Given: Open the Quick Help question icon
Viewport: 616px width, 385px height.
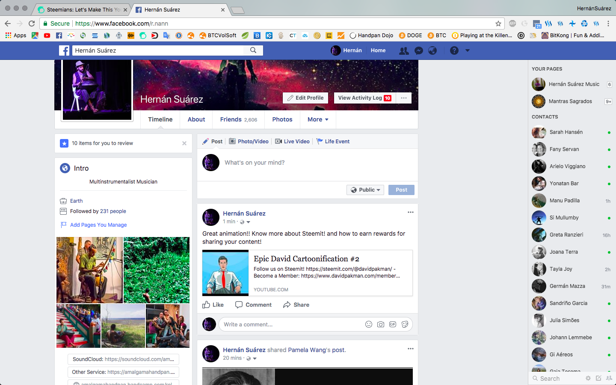Looking at the screenshot, I should tap(454, 50).
